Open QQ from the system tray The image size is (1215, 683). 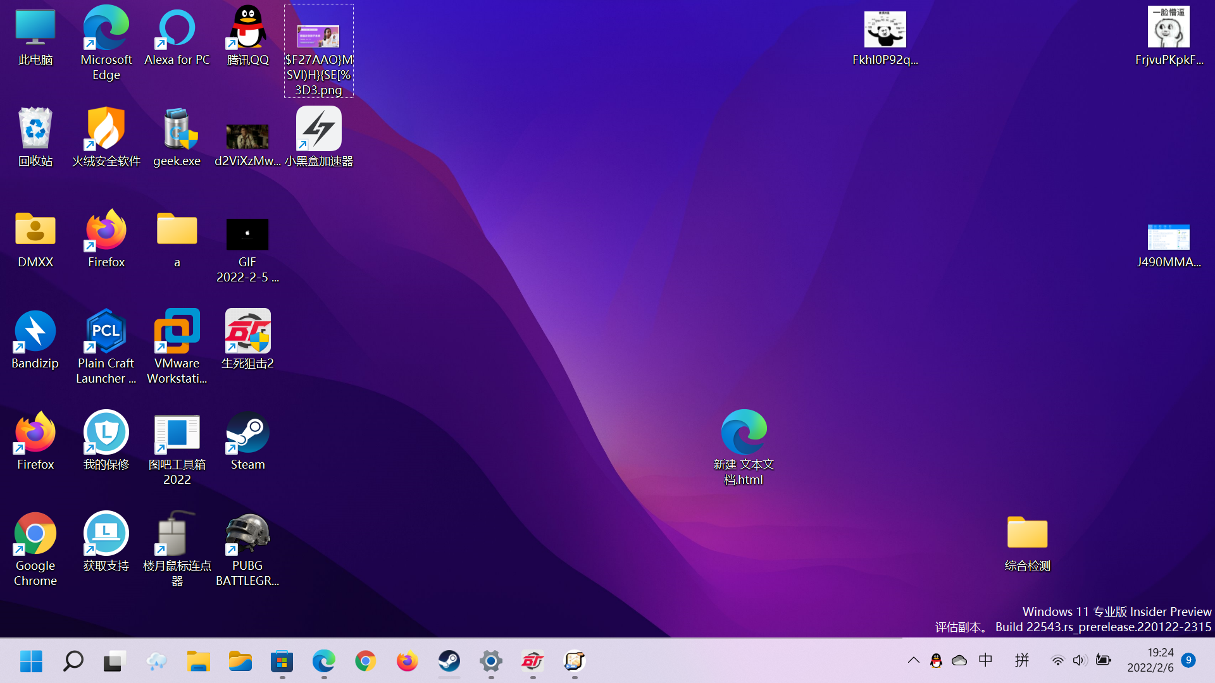tap(936, 661)
